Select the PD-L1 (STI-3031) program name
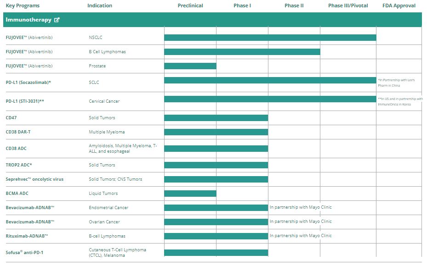Image resolution: width=427 pixels, height=266 pixels. 28,101
